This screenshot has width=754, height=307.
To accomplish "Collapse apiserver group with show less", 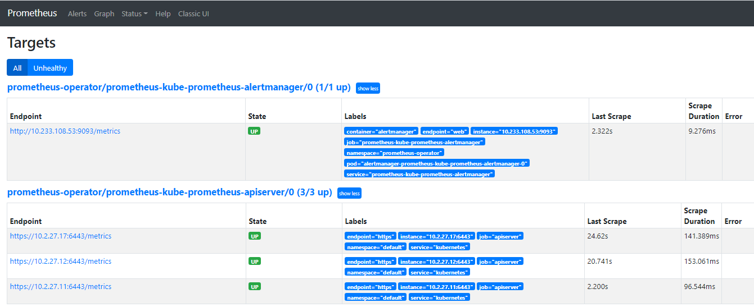I will (x=349, y=193).
